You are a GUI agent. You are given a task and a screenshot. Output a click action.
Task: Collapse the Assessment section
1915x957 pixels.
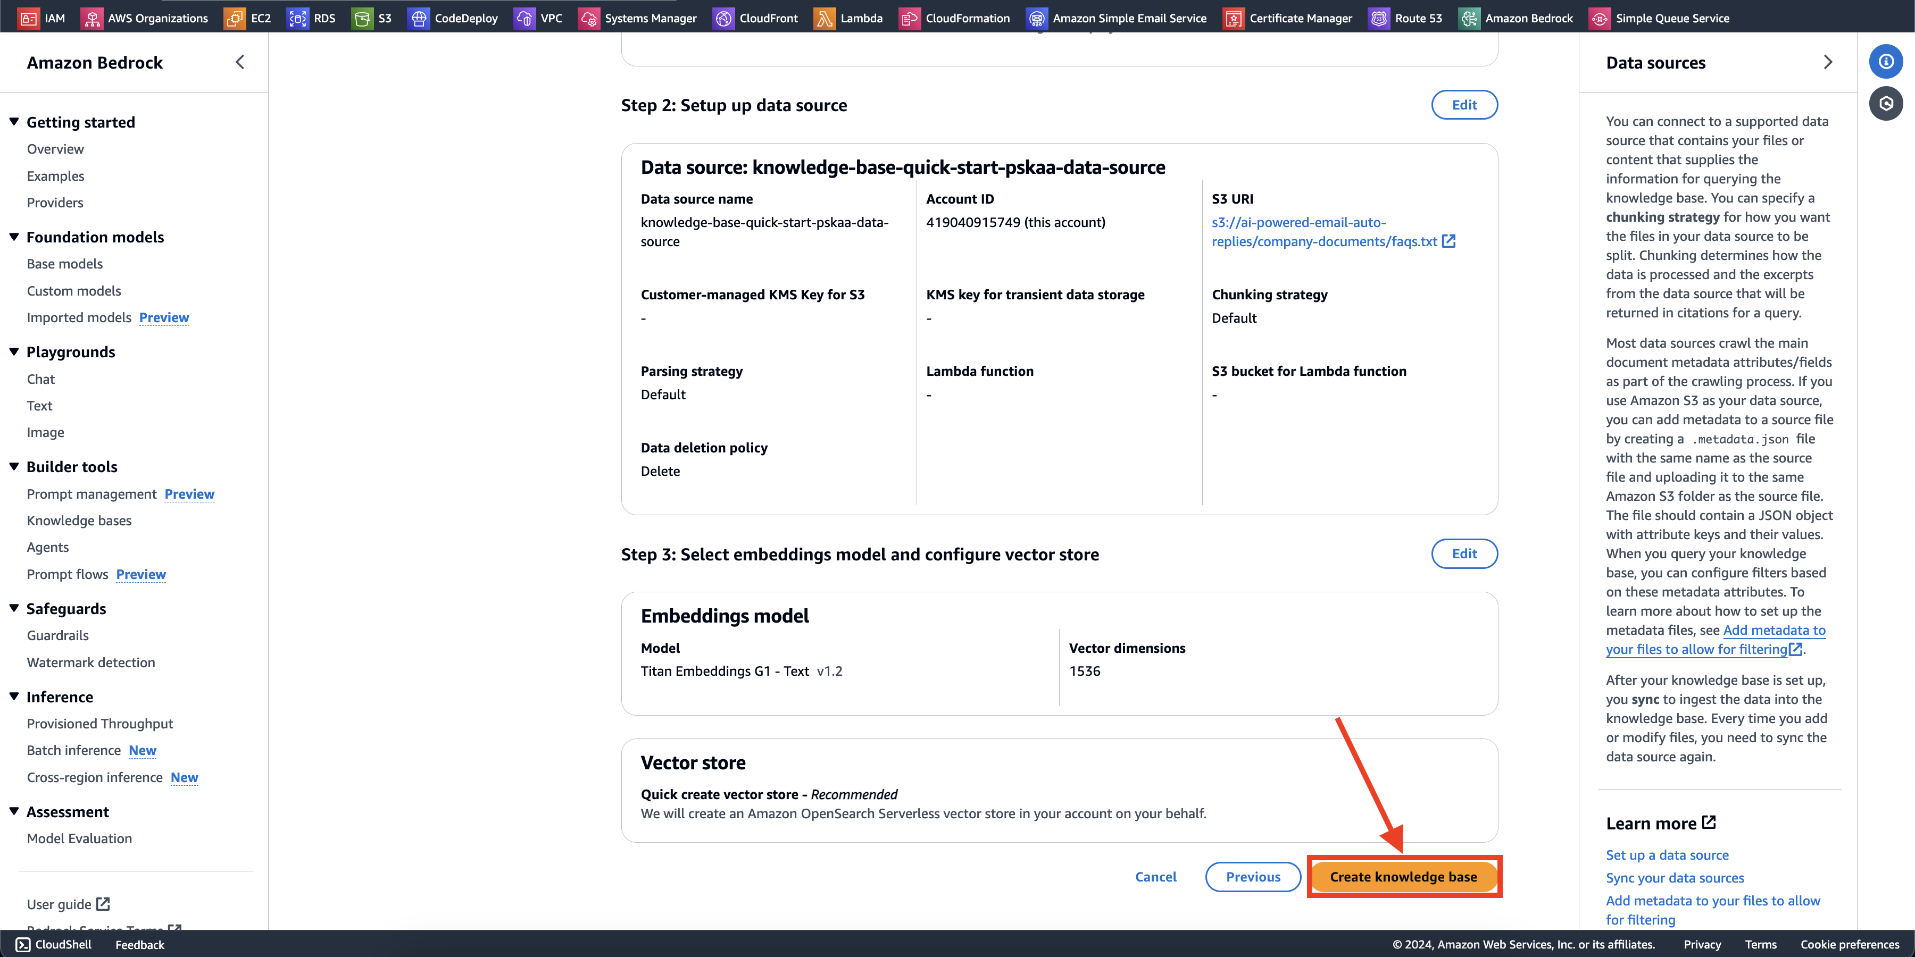point(14,811)
